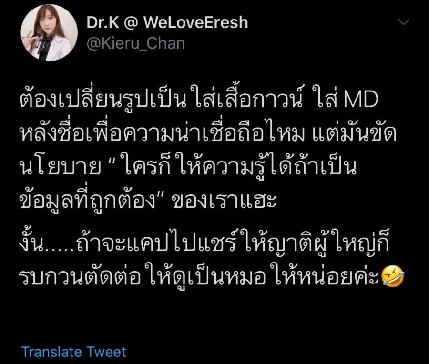429x364 pixels.
Task: Select tweet line starting with นโยบาย
Action: (188, 166)
